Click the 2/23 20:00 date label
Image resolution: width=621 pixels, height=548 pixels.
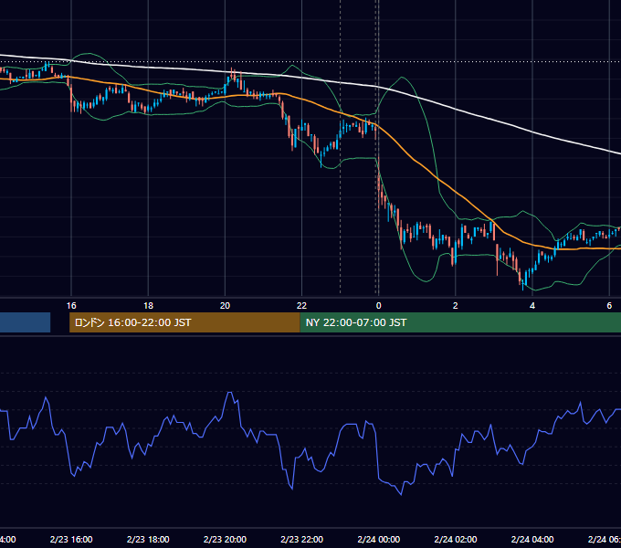(225, 539)
